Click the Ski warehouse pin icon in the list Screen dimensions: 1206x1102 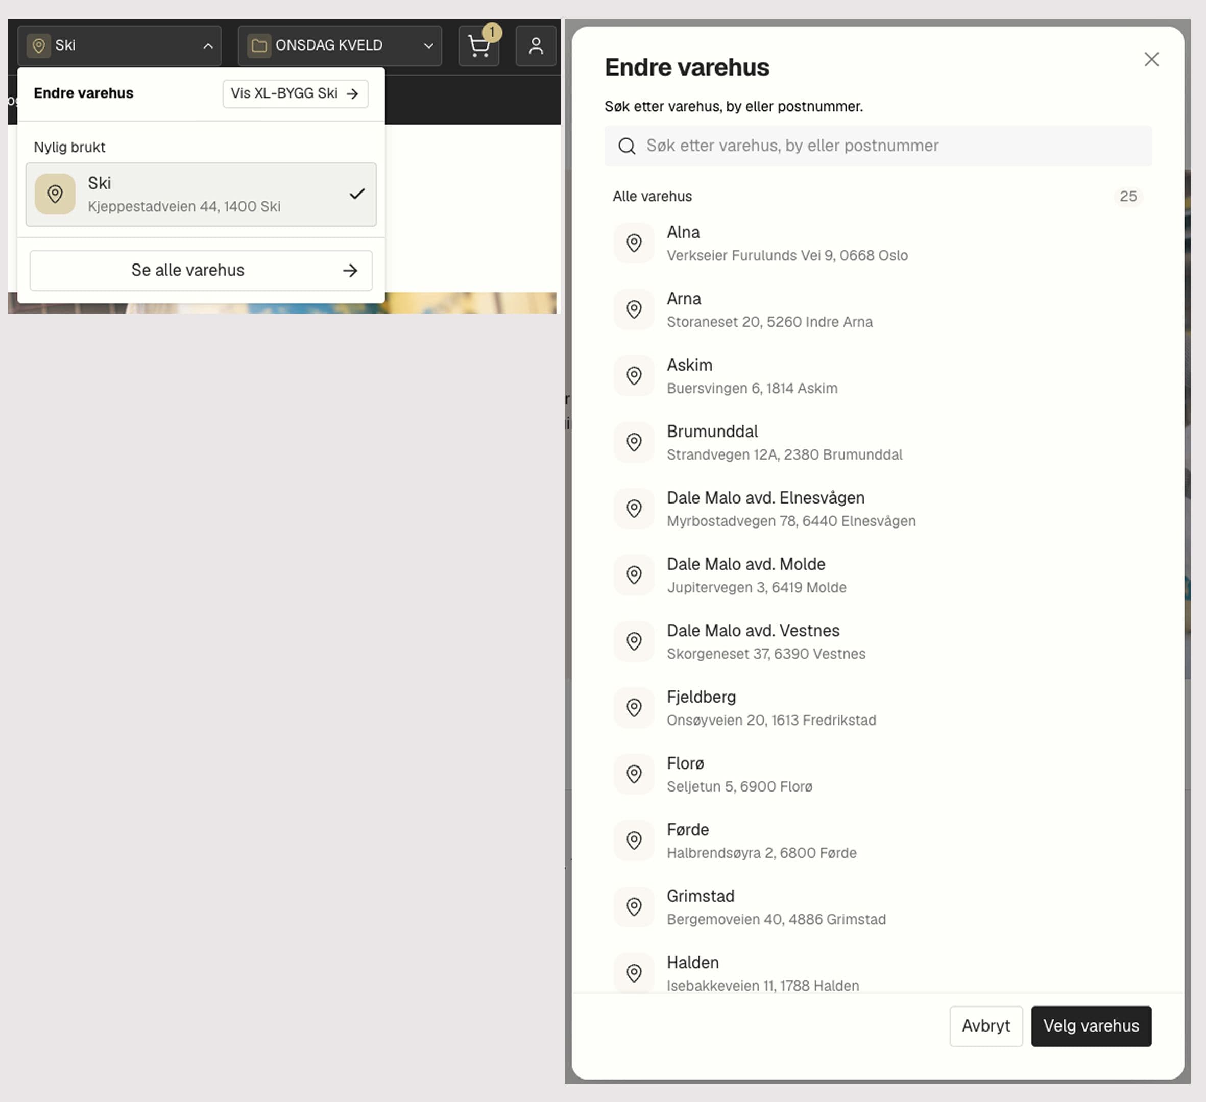[55, 194]
